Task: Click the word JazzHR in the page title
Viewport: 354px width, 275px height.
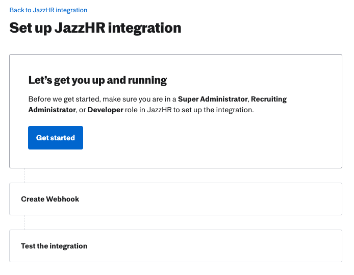Action: [80, 28]
